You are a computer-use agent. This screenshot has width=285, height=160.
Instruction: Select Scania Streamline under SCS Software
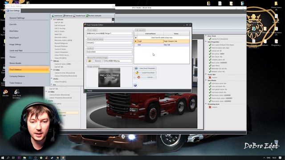(61, 52)
